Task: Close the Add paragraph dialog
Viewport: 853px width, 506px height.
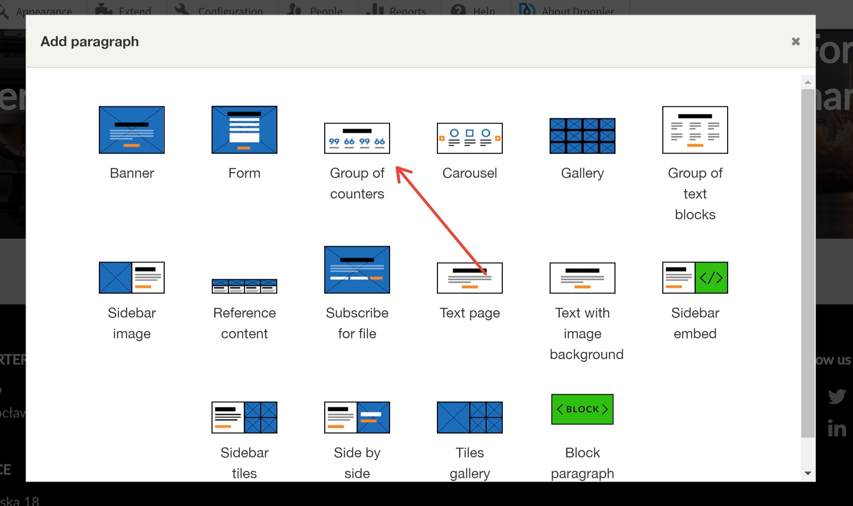Action: (x=796, y=42)
